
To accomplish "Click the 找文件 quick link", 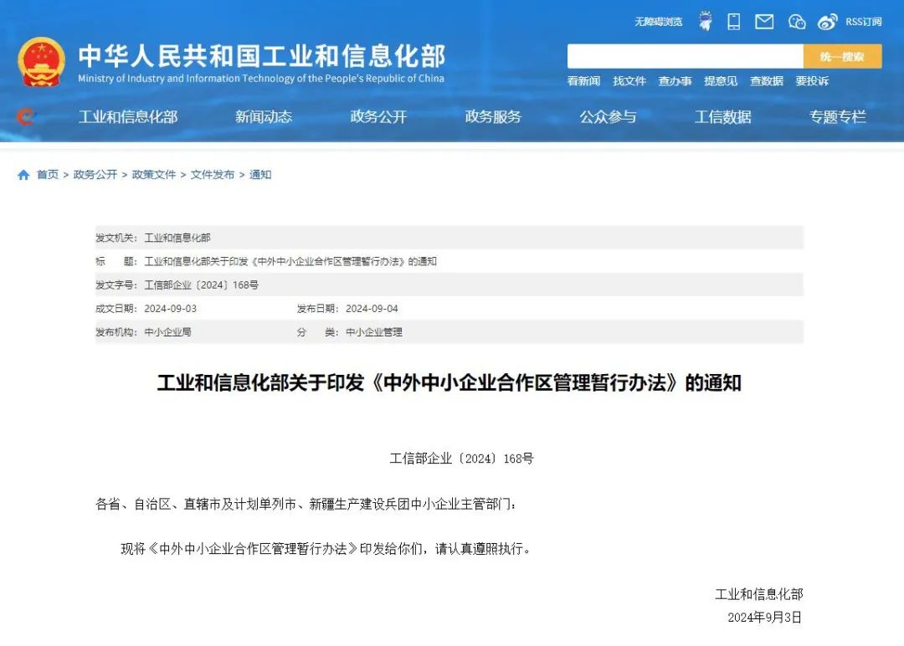I will [x=629, y=81].
